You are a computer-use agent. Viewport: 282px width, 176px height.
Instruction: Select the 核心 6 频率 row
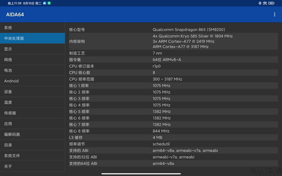pyautogui.click(x=174, y=118)
